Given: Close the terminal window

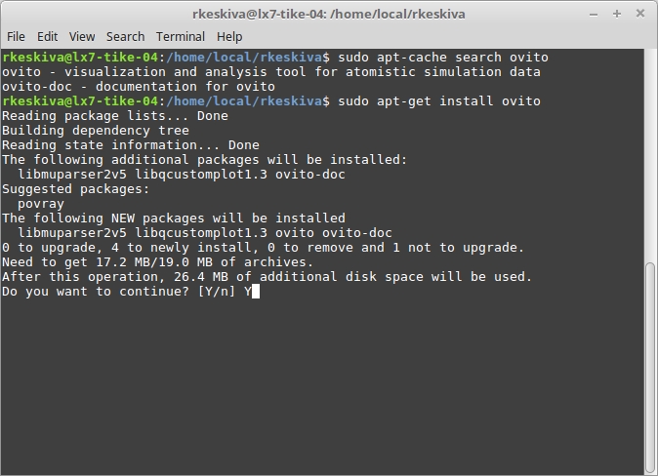Looking at the screenshot, I should click(640, 14).
